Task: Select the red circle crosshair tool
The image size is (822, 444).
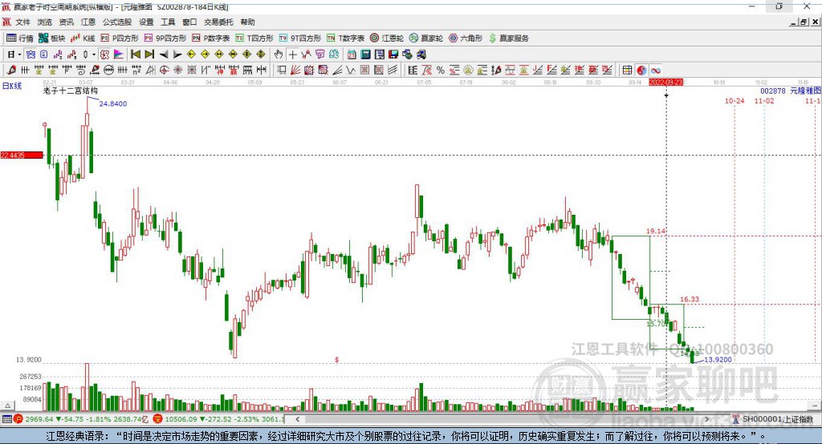Action: point(164,70)
